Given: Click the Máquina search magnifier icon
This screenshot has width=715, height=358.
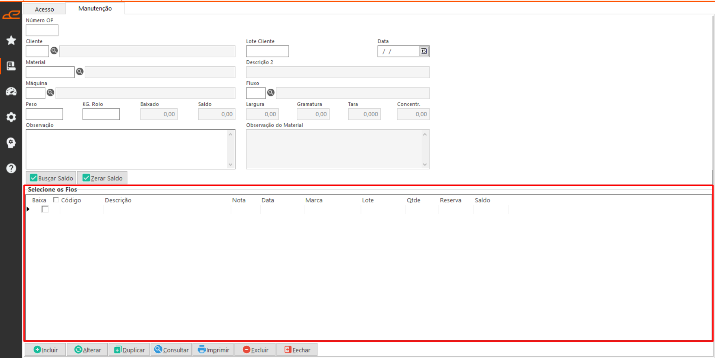Looking at the screenshot, I should 50,92.
